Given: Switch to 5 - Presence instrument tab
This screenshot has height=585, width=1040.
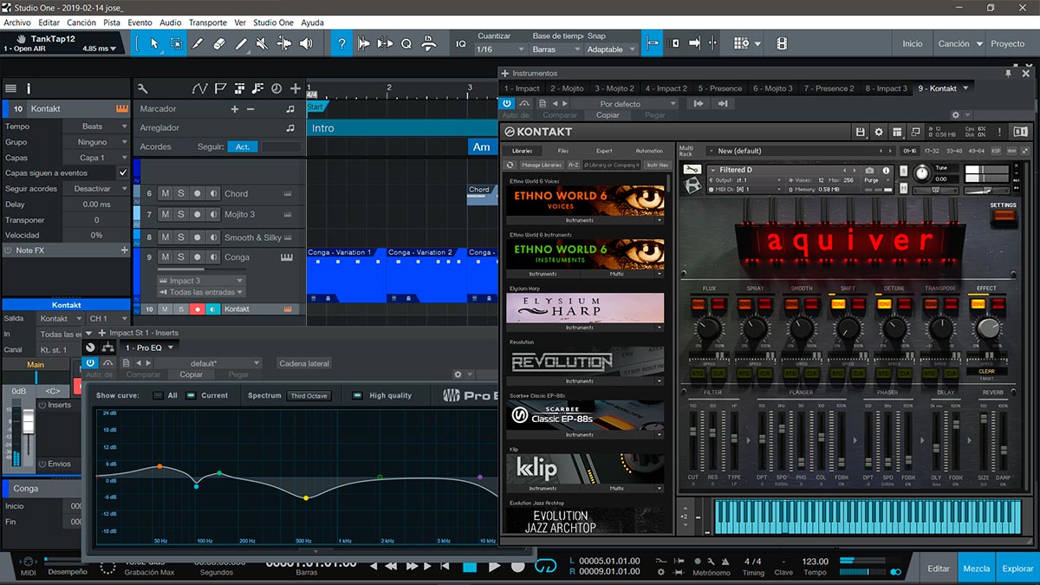Looking at the screenshot, I should pos(719,88).
